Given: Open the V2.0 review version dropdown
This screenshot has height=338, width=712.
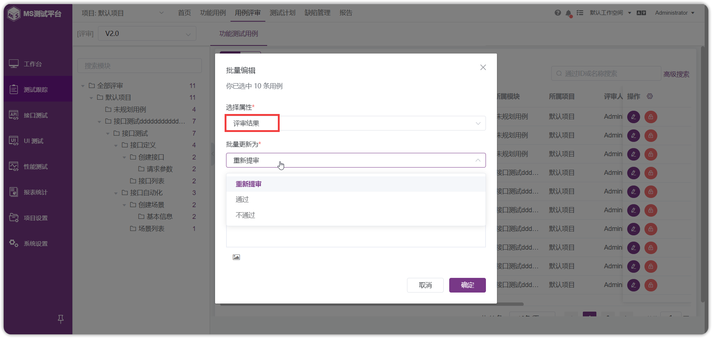Looking at the screenshot, I should coord(147,33).
